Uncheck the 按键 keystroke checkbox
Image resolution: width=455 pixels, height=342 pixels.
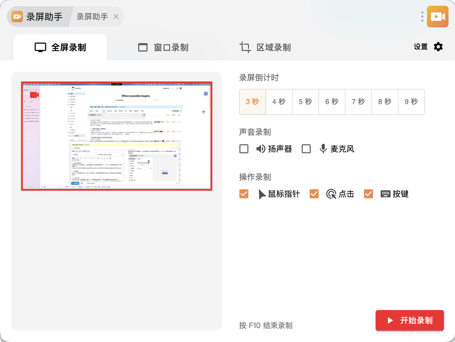[x=368, y=194]
